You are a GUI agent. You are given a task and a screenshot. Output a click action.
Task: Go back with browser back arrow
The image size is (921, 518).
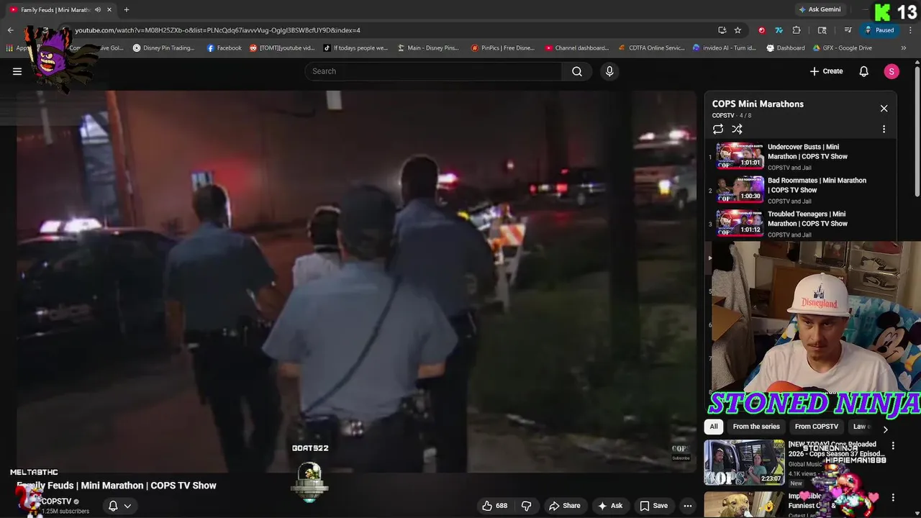pyautogui.click(x=10, y=30)
